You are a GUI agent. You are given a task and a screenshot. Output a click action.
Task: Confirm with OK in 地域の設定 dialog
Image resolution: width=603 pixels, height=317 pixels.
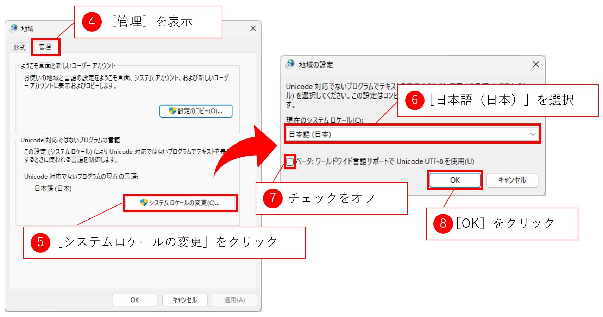pos(455,180)
